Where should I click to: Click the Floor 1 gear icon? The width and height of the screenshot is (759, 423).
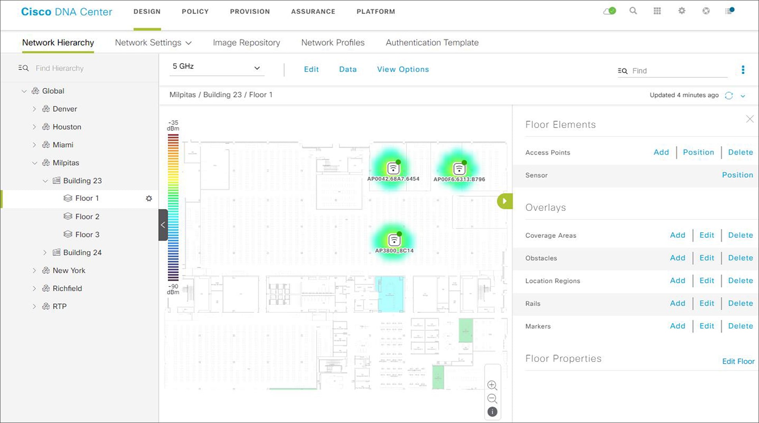(x=149, y=198)
